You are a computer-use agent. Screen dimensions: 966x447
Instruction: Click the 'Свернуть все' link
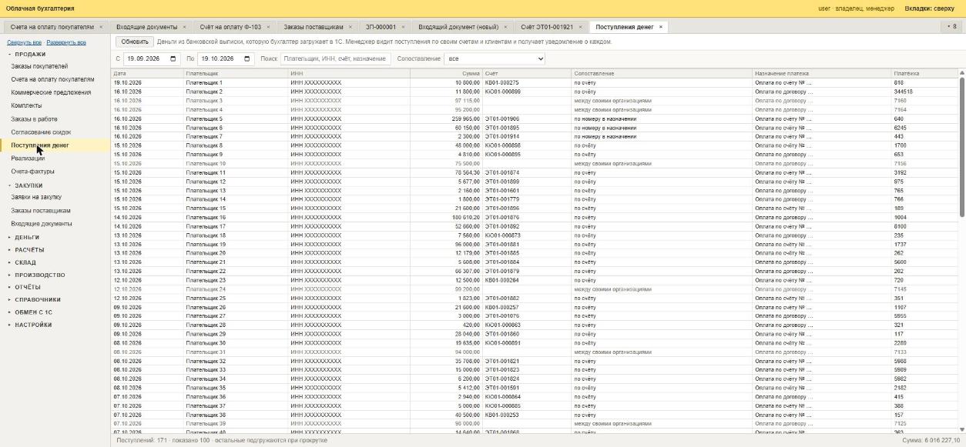point(25,42)
